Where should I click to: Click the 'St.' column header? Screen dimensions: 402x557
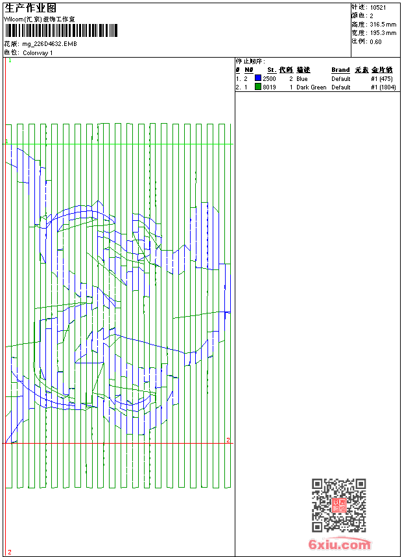272,70
